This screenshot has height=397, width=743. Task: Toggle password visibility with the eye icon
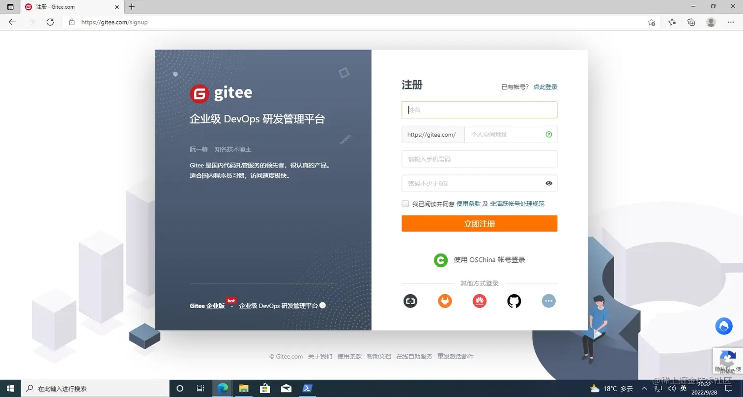549,183
